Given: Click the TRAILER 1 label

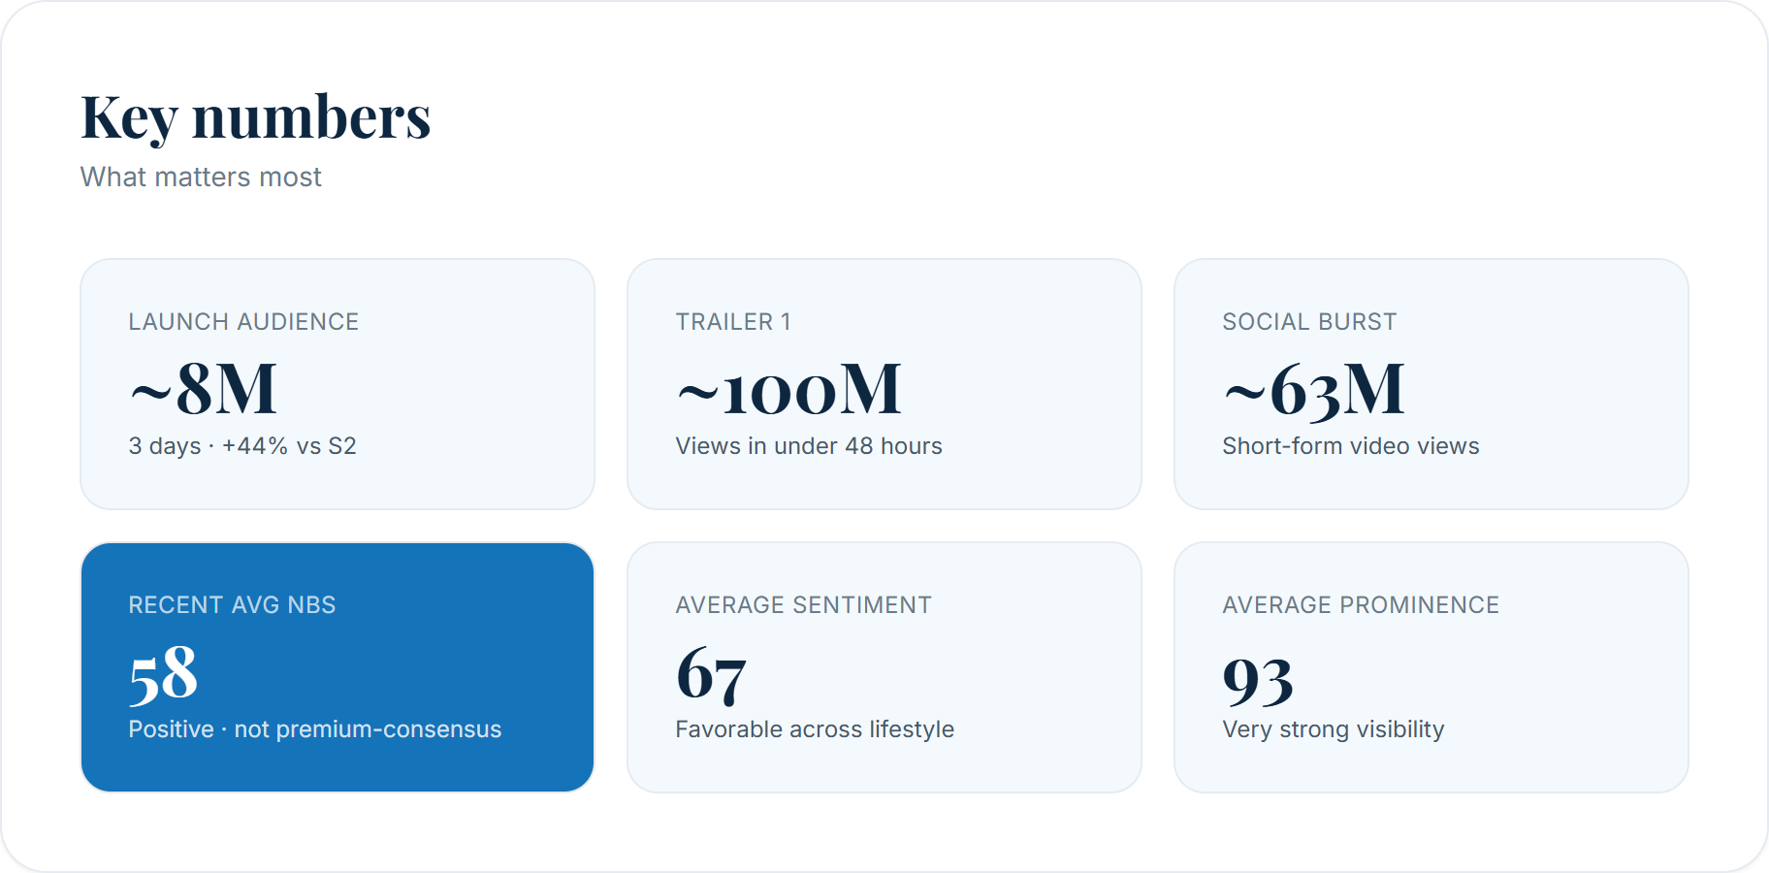Looking at the screenshot, I should point(733,322).
